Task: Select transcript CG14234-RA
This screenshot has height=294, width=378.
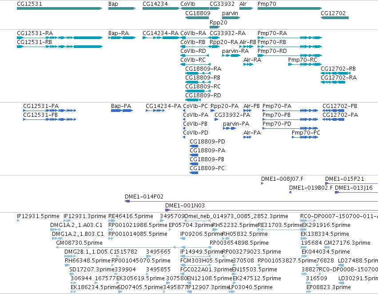Action: (x=161, y=38)
